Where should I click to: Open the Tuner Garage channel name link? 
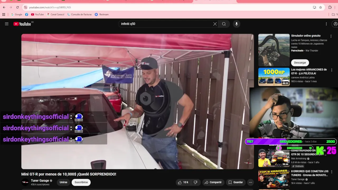(40, 181)
